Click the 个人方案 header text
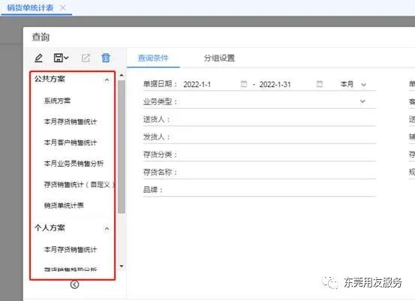415x301 pixels. click(50, 227)
